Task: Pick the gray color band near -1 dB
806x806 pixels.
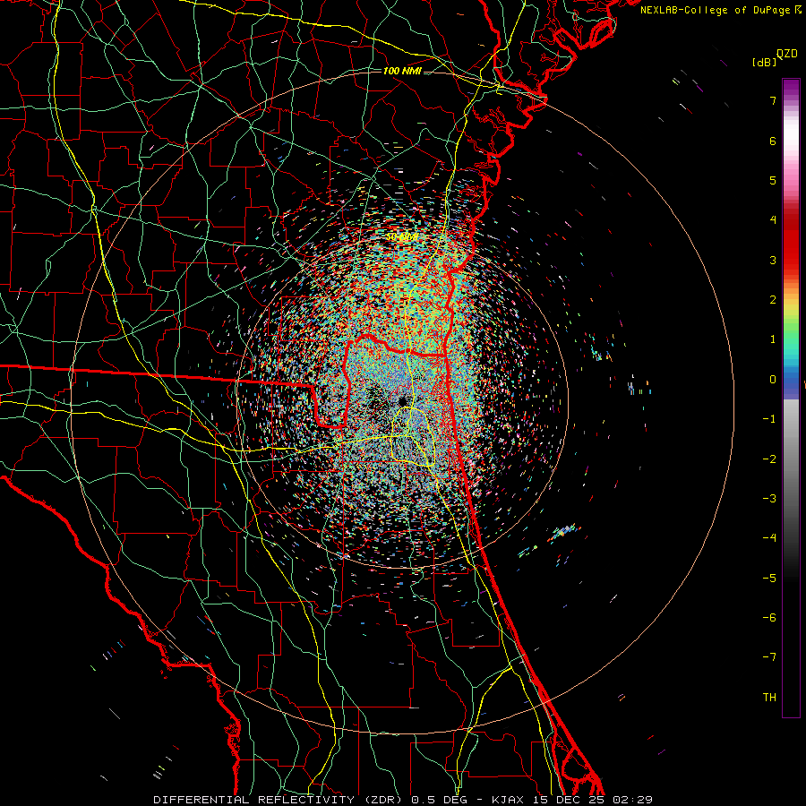Action: tap(791, 419)
